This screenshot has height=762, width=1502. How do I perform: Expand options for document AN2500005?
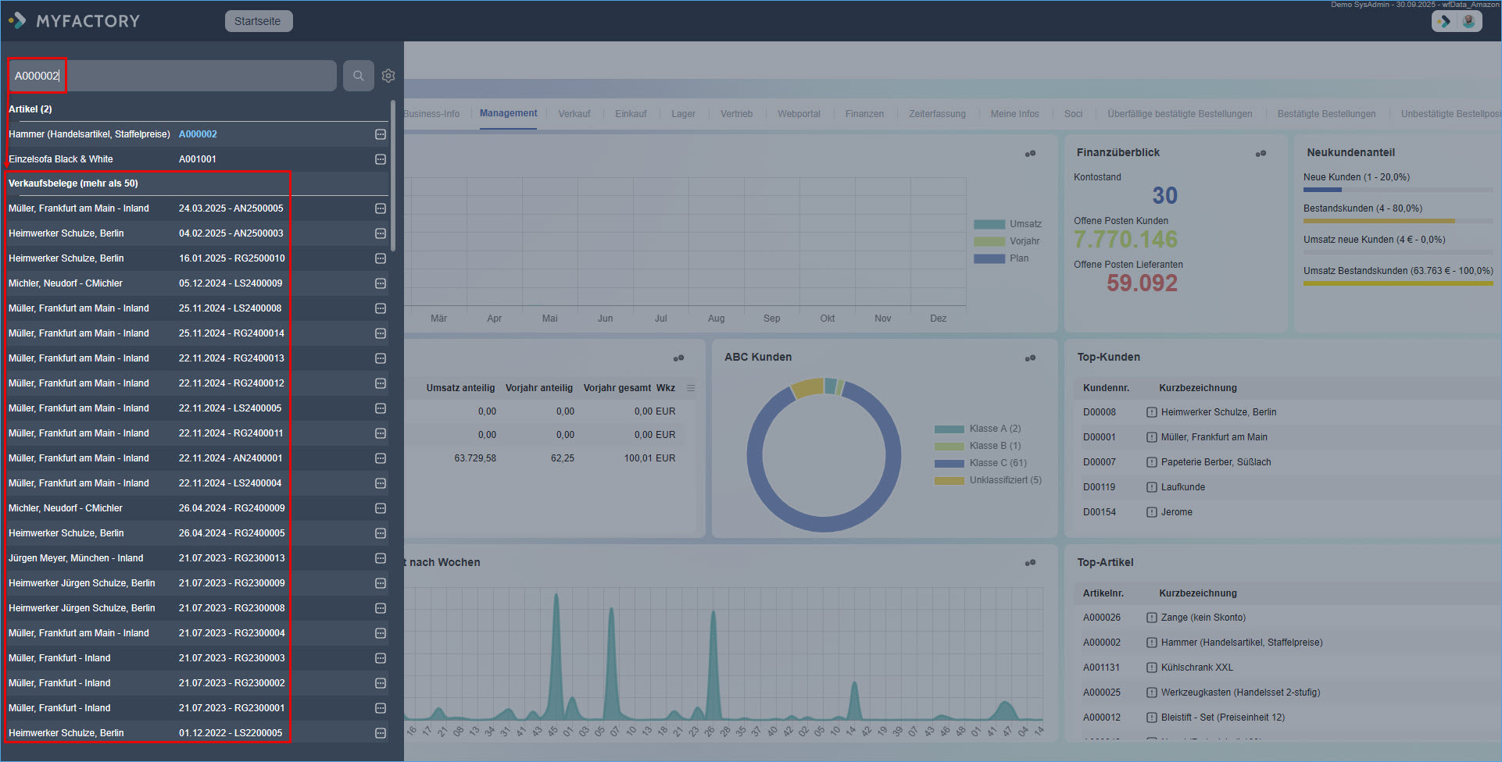381,208
